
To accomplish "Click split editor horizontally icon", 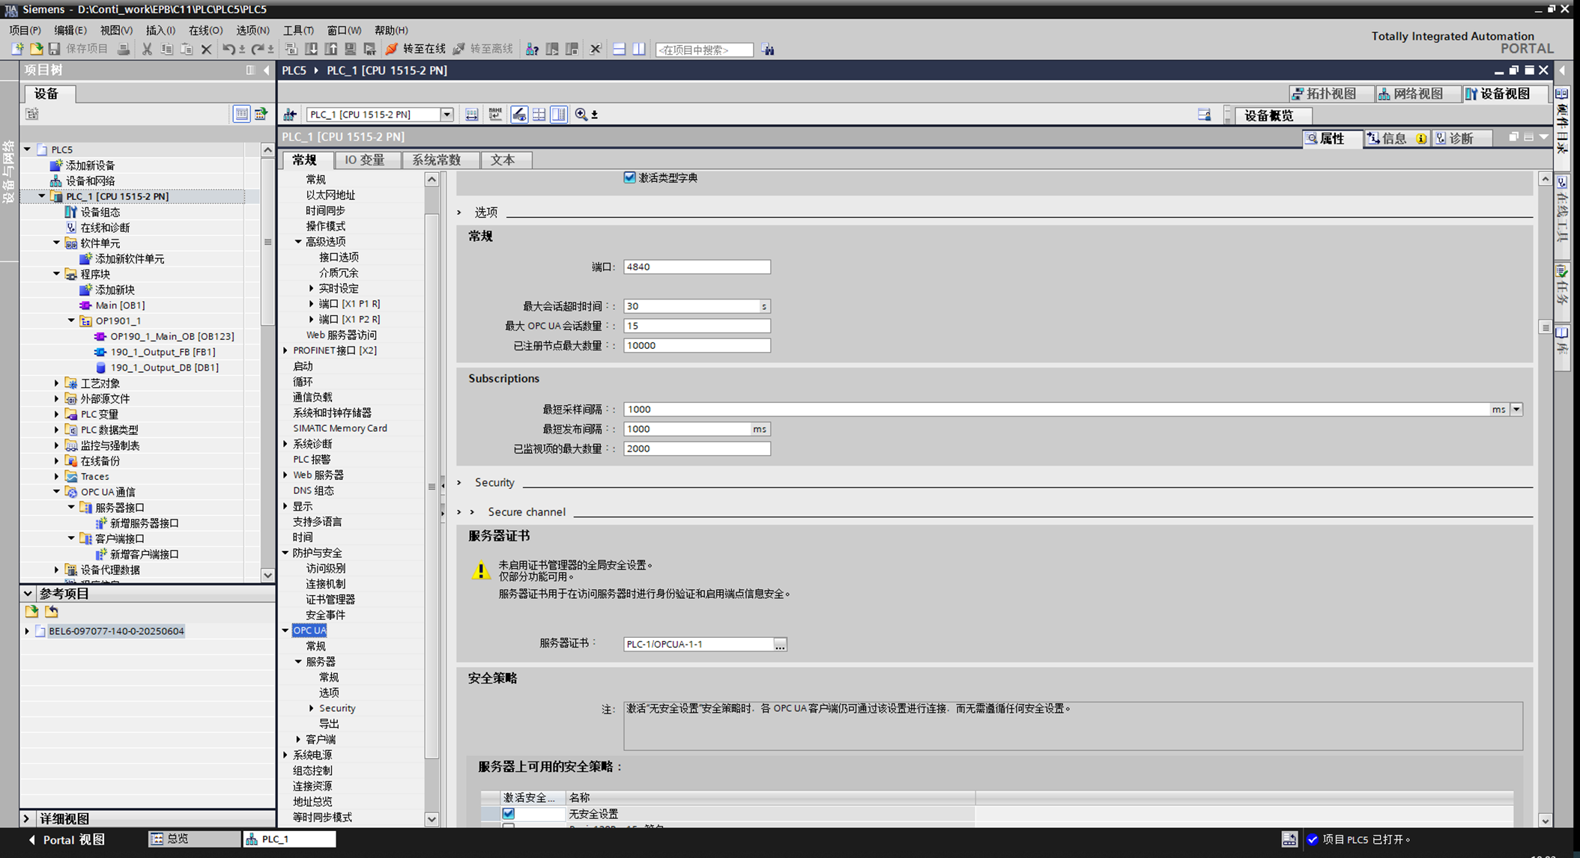I will pos(619,49).
